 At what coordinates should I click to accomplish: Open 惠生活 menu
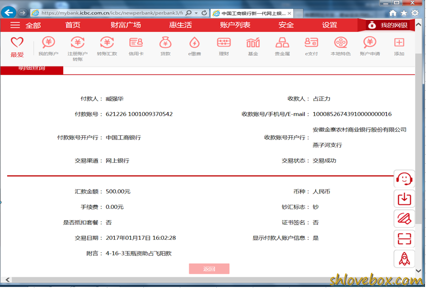180,25
